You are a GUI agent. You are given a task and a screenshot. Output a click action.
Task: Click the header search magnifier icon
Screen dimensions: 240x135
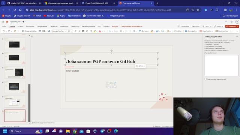tap(226, 22)
